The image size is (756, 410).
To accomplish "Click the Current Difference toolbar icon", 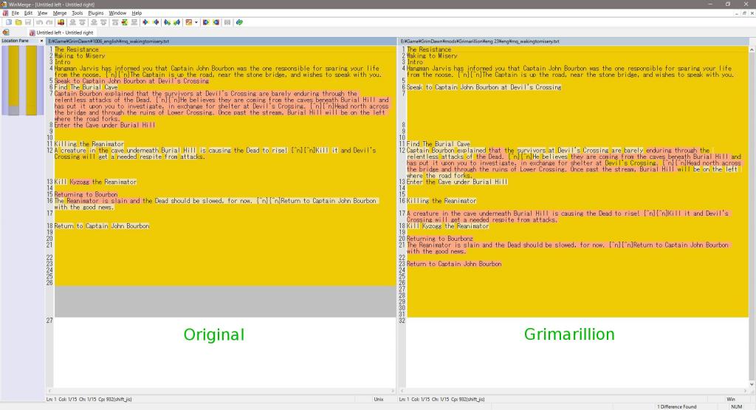I will point(125,22).
